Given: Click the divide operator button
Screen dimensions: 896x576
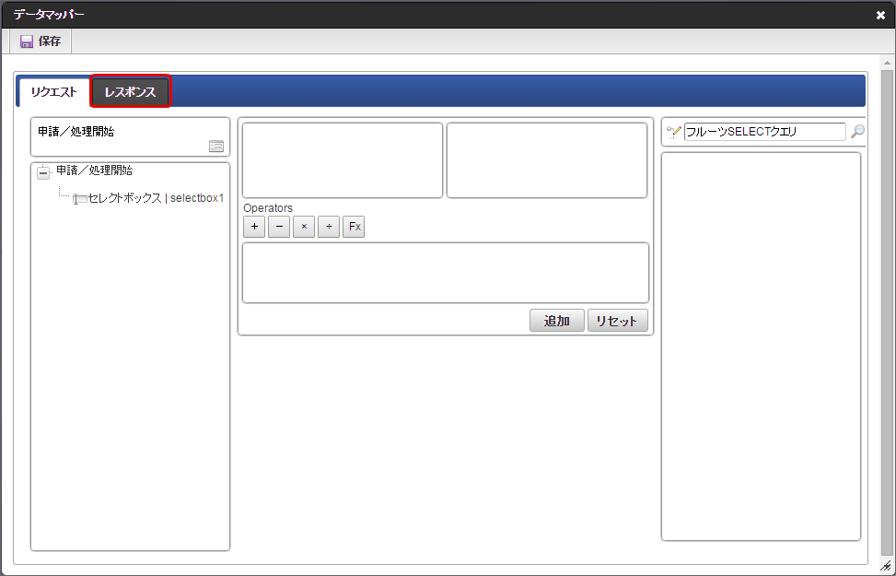Looking at the screenshot, I should tap(329, 227).
